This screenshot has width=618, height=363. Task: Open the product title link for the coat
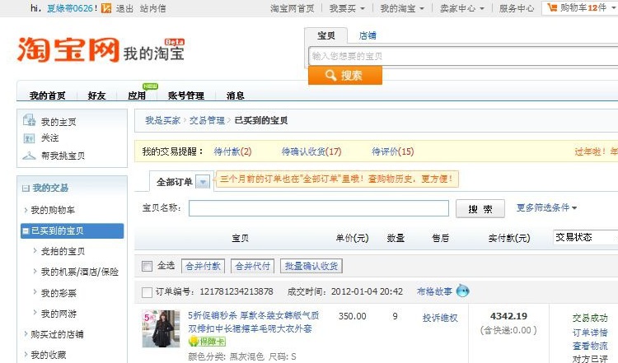(x=254, y=322)
